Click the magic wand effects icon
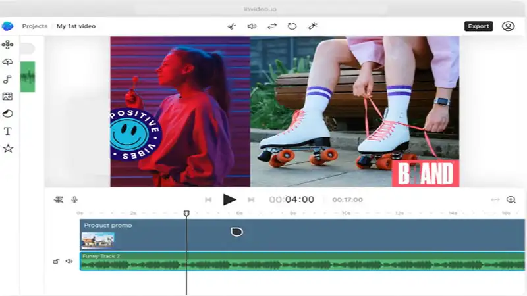Screen dimensions: 527x296 pyautogui.click(x=312, y=26)
